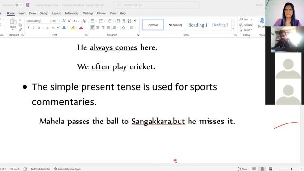
Task: Click the Align Right icon
Action: (103, 28)
